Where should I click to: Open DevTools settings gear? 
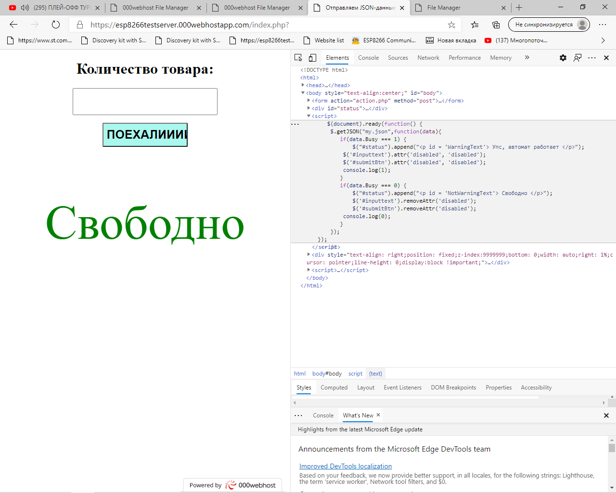point(563,58)
